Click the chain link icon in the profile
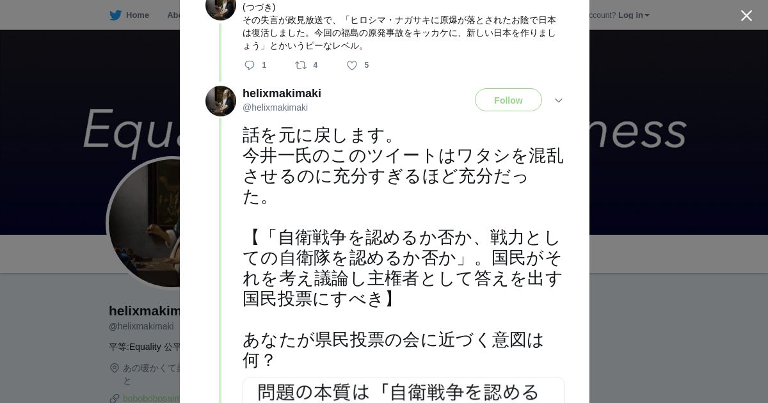768x403 pixels. (115, 399)
